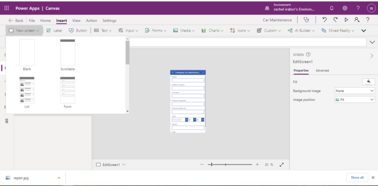
Task: Switch to the Home tab
Action: click(x=45, y=20)
